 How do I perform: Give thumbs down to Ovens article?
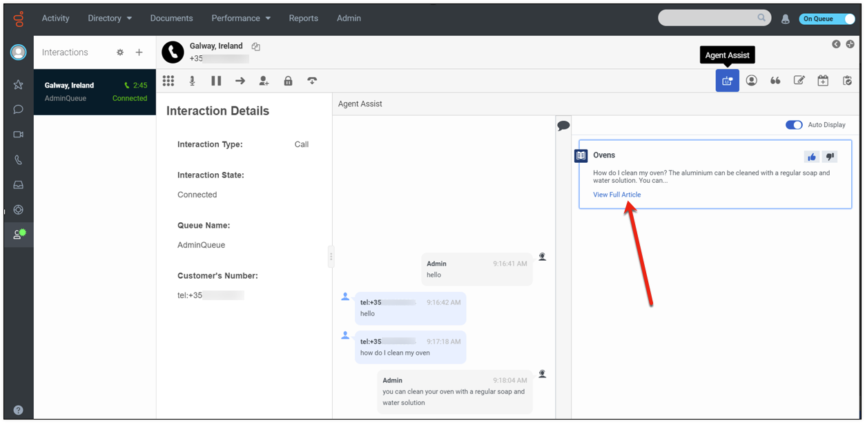(x=830, y=157)
